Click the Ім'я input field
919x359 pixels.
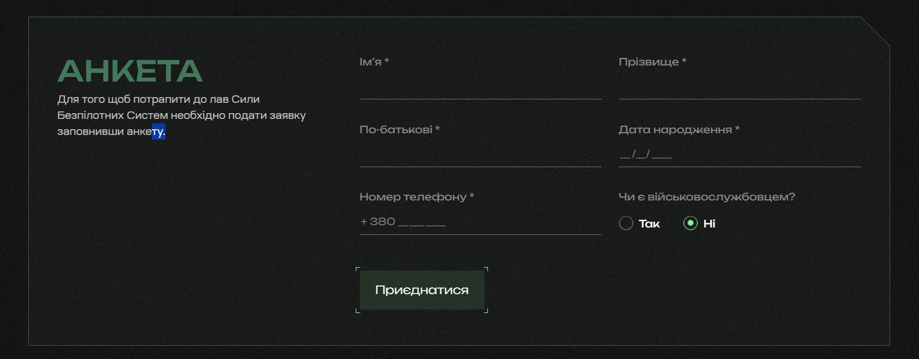coord(480,87)
